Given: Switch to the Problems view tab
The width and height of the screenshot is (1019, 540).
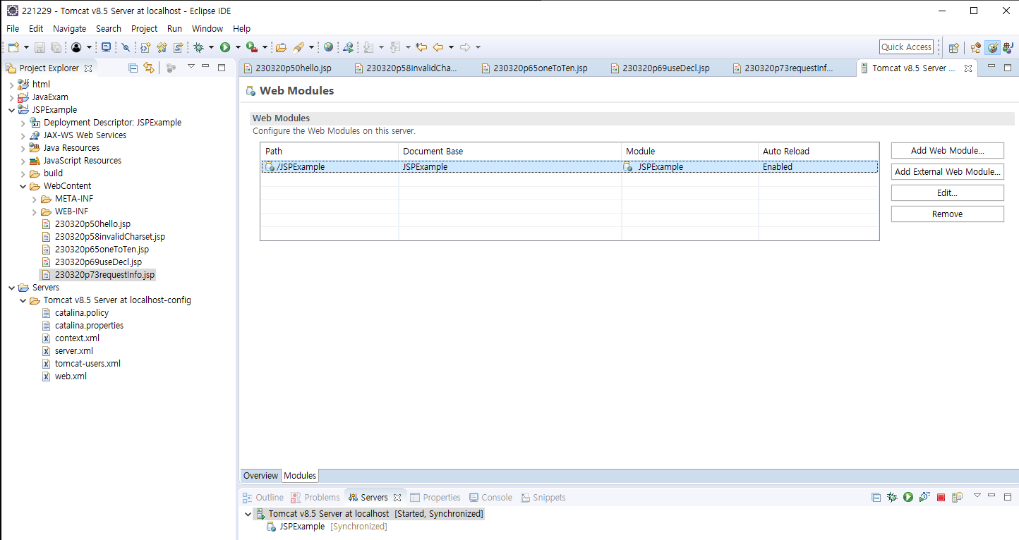Looking at the screenshot, I should 315,498.
